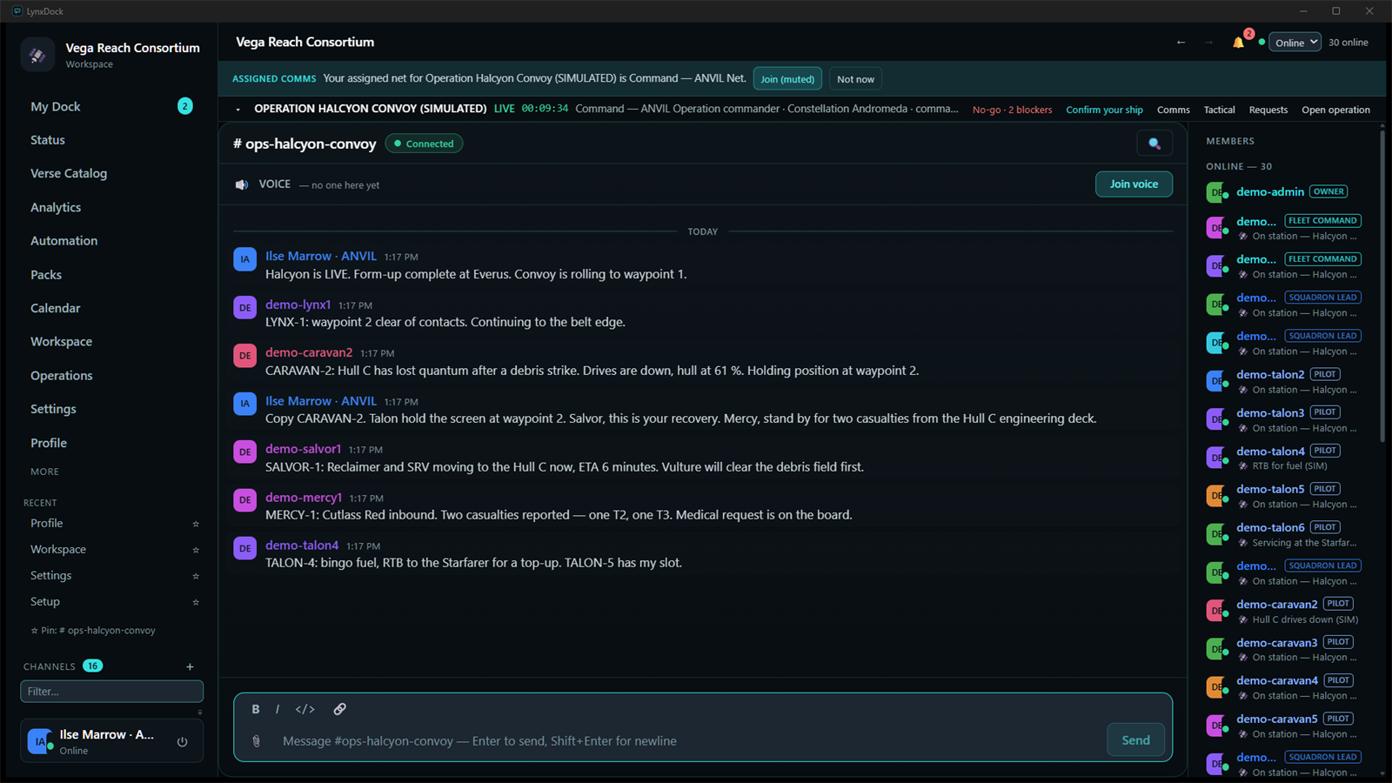
Task: Star the recent Workspace entry
Action: coord(196,550)
